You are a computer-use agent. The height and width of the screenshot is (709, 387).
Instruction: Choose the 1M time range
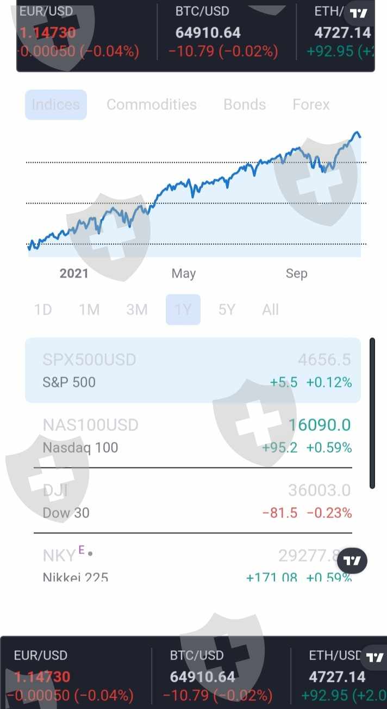89,310
